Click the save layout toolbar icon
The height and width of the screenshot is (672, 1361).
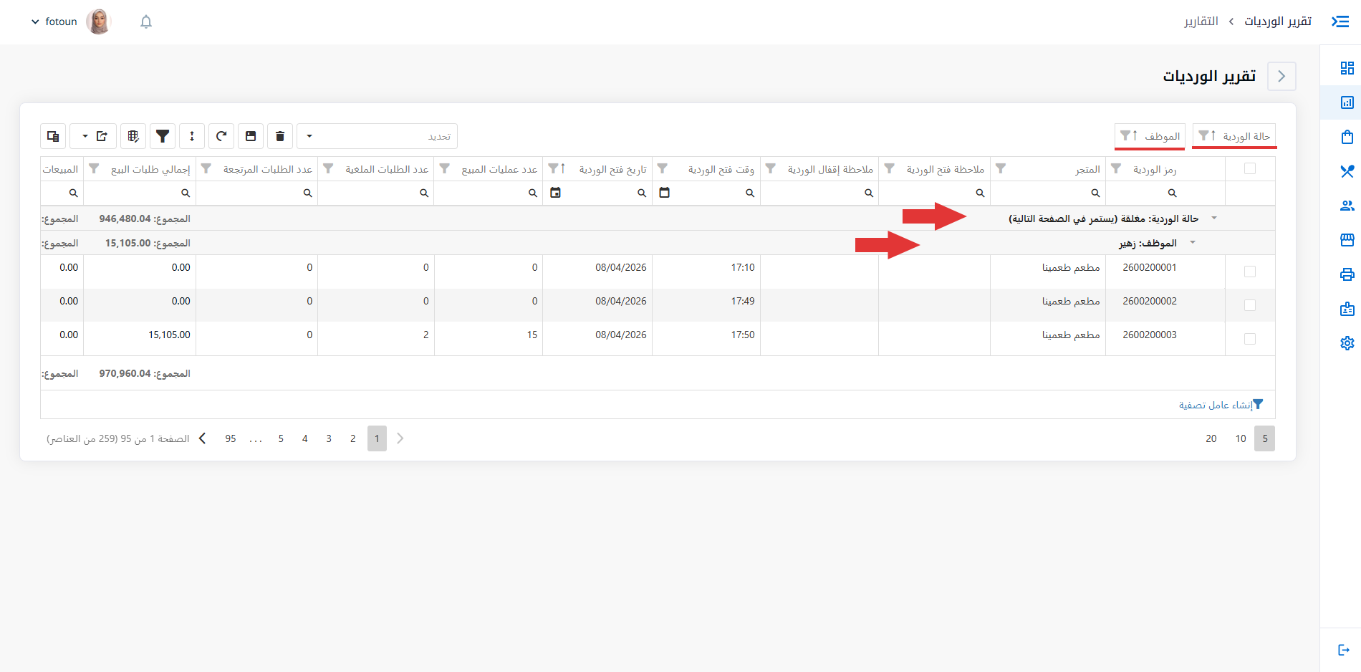[x=251, y=136]
